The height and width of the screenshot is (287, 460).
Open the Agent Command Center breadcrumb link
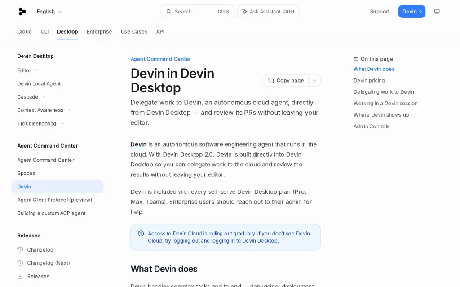point(161,59)
